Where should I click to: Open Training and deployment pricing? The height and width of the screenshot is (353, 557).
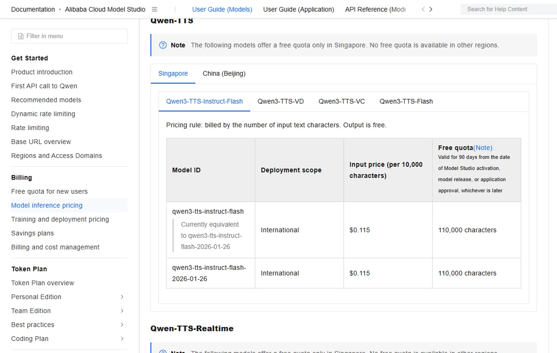(x=60, y=219)
